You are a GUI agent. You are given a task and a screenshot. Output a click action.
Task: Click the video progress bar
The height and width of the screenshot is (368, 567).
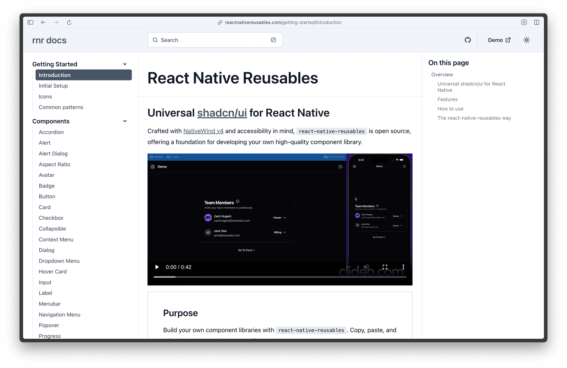point(280,277)
